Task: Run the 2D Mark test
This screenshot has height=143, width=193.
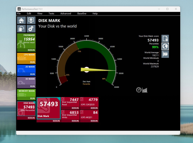Action: coord(32,74)
